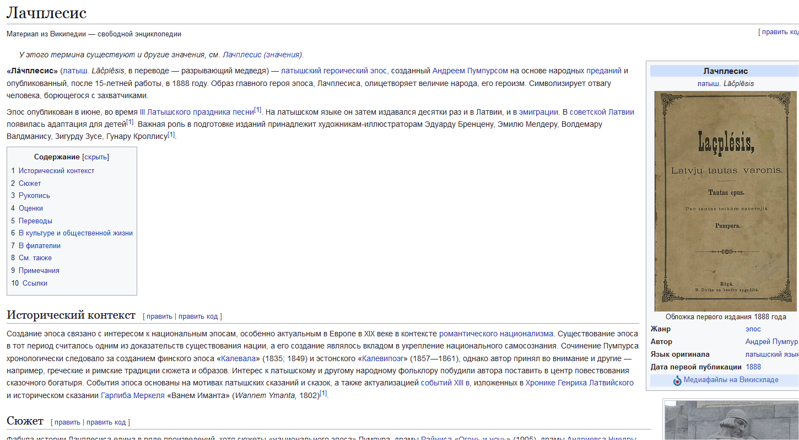The image size is (799, 440).
Task: Open the 1888 book cover image
Action: point(725,201)
